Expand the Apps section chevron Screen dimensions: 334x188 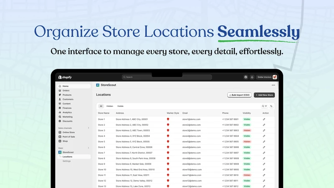[89, 148]
